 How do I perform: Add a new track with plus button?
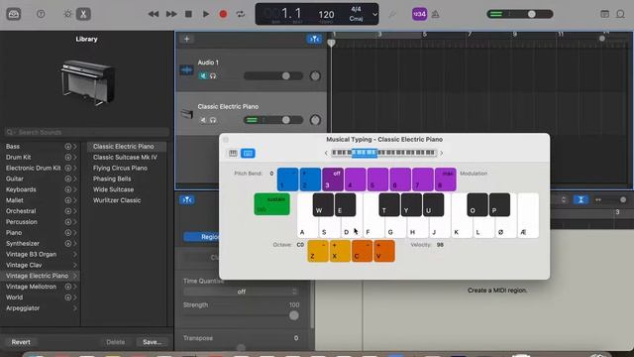[x=186, y=39]
